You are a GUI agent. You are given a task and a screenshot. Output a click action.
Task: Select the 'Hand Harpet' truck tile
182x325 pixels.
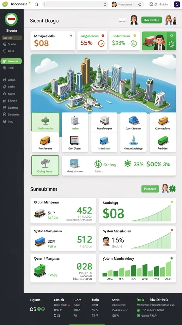104,122
